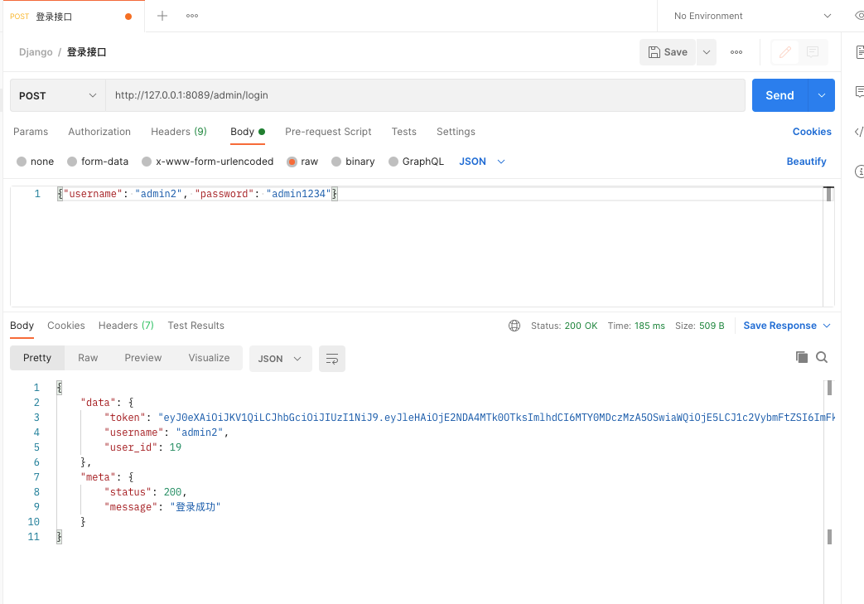Click the "message": "登录成功" line
Image resolution: width=864 pixels, height=604 pixels.
(162, 507)
